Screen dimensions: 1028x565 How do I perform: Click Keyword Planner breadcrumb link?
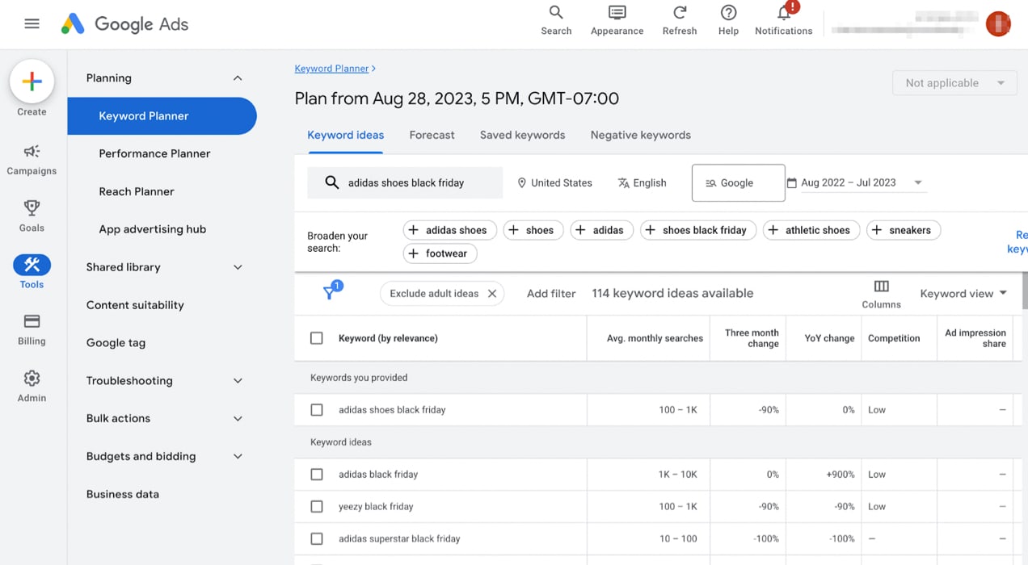pos(331,69)
